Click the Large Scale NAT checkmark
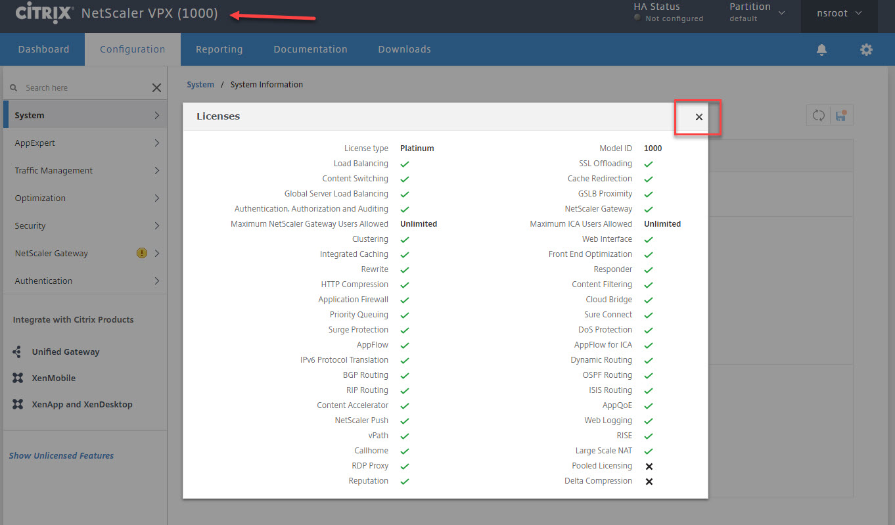Screen dimensions: 895x525 [649, 451]
